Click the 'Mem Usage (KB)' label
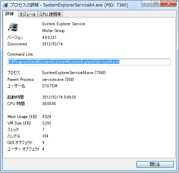Screen dimensions: 179x173 coord(22,117)
